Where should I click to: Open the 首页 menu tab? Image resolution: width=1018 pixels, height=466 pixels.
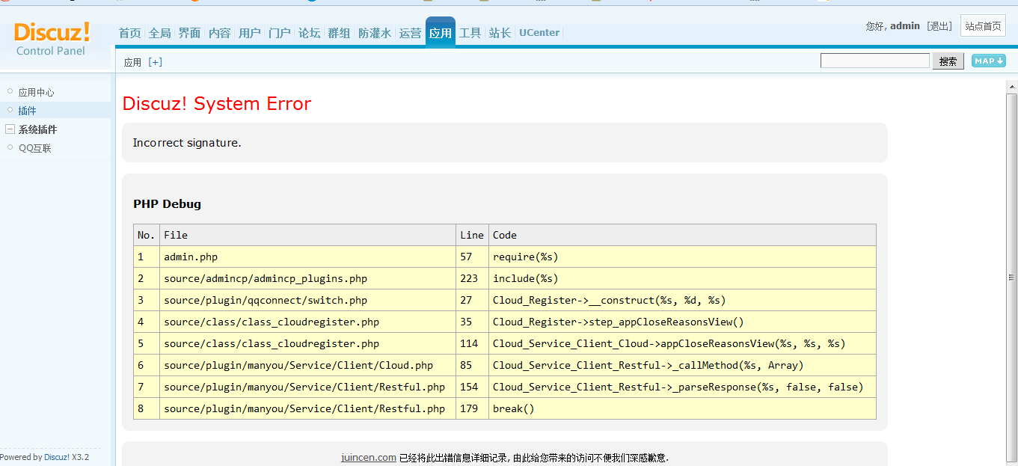pos(129,33)
